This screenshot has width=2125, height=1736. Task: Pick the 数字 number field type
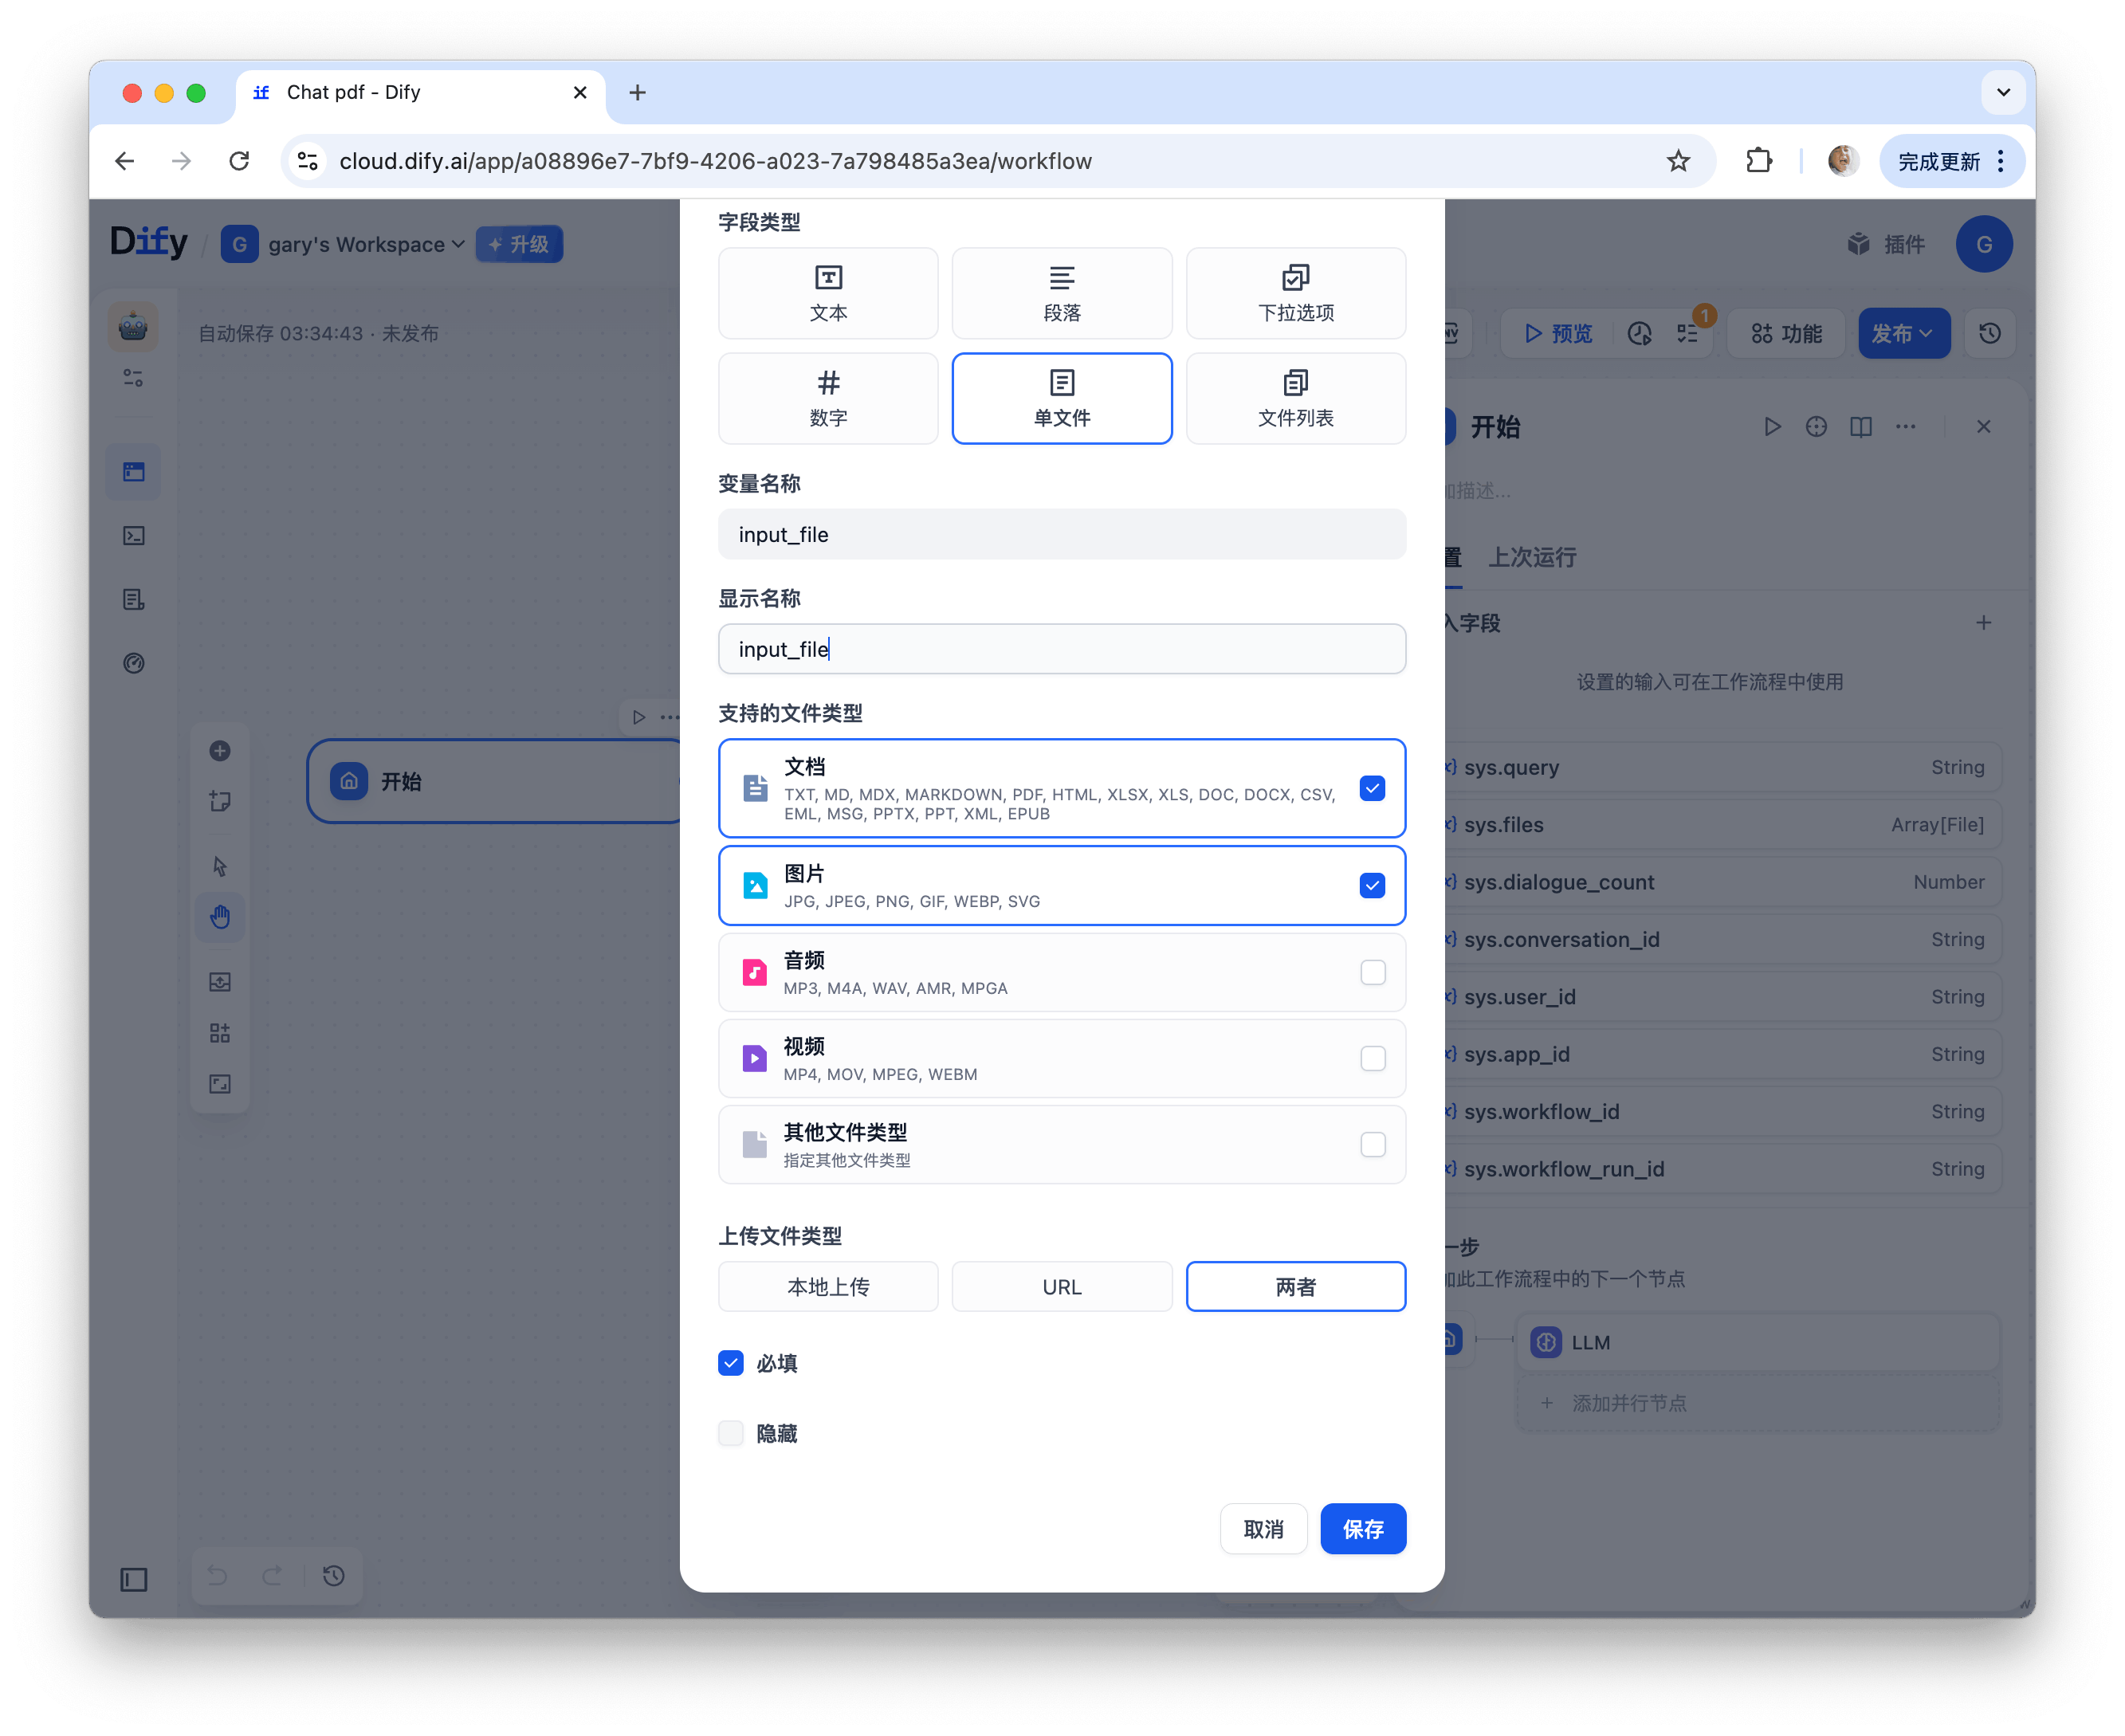click(x=827, y=398)
